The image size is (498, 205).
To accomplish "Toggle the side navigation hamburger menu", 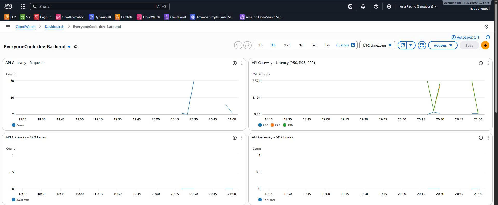I will (x=8, y=27).
